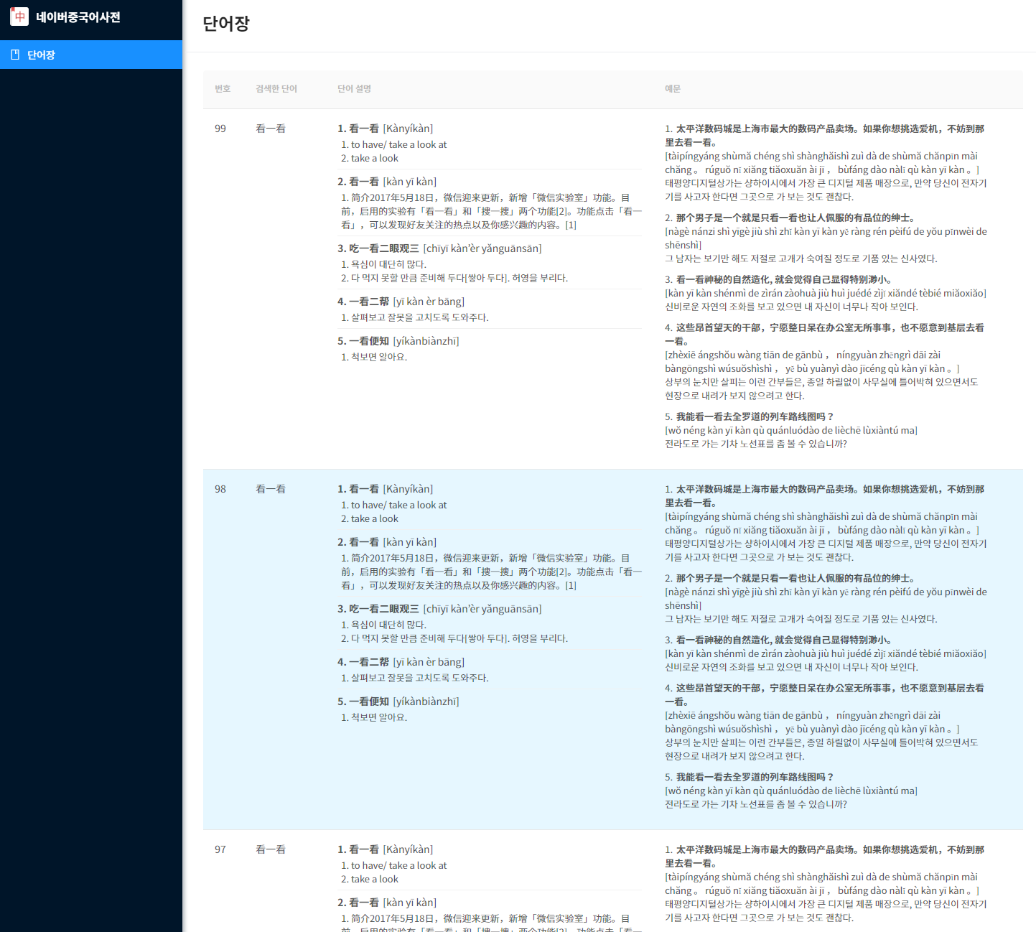Click '살펴보고 잘못을 고치도록 도와주다' in row 98
The width and height of the screenshot is (1036, 932).
coord(415,678)
